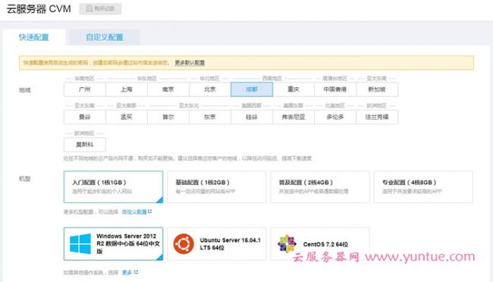Click the highlighted 成都 region

tap(252, 89)
